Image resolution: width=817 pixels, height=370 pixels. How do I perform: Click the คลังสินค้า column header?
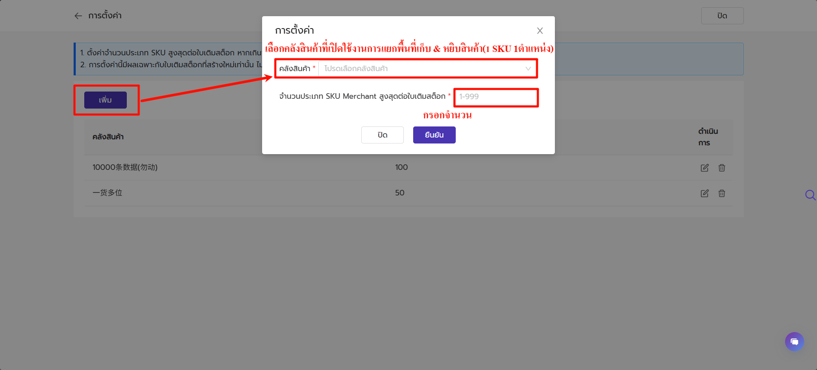pos(108,137)
